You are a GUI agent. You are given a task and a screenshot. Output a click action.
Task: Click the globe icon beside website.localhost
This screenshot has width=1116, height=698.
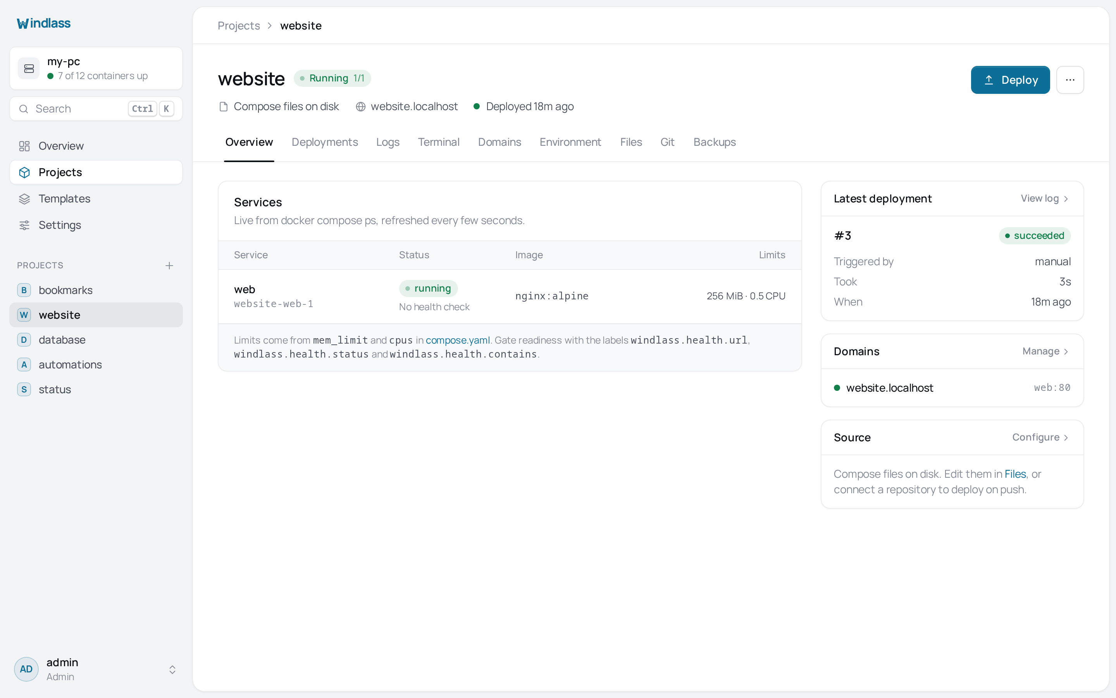(361, 107)
